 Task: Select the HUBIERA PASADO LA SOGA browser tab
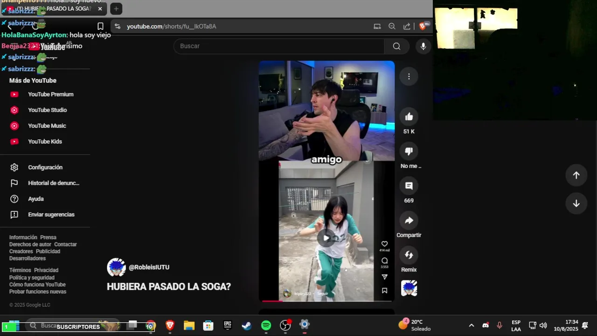54,9
